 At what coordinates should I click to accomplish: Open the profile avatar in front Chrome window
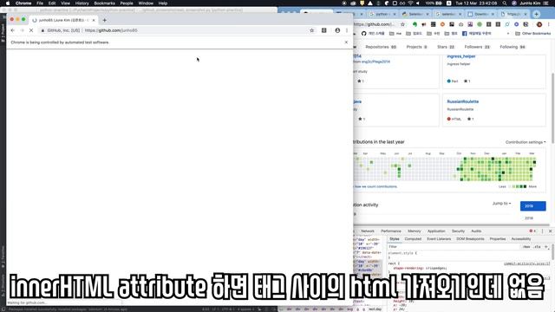click(x=337, y=30)
